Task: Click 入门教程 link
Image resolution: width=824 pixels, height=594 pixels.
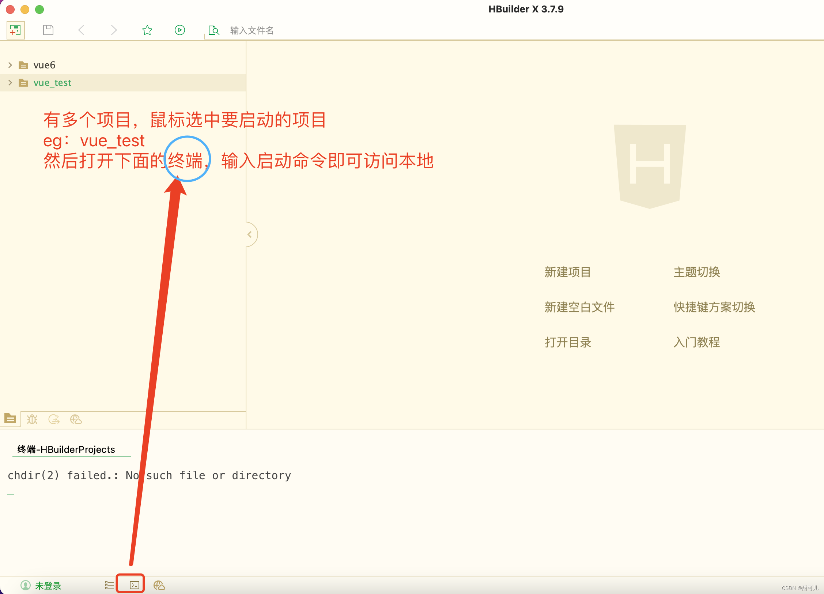Action: (697, 342)
